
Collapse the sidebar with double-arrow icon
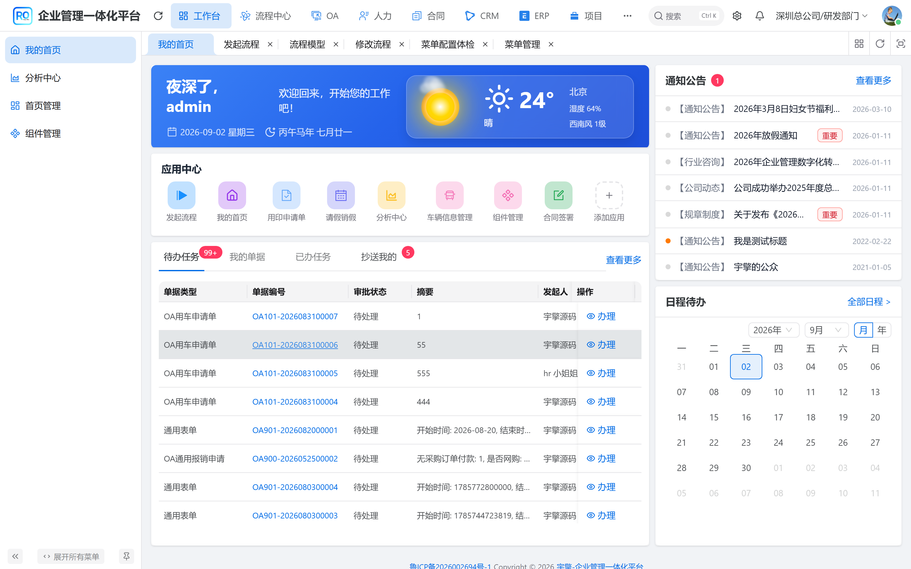pyautogui.click(x=15, y=556)
